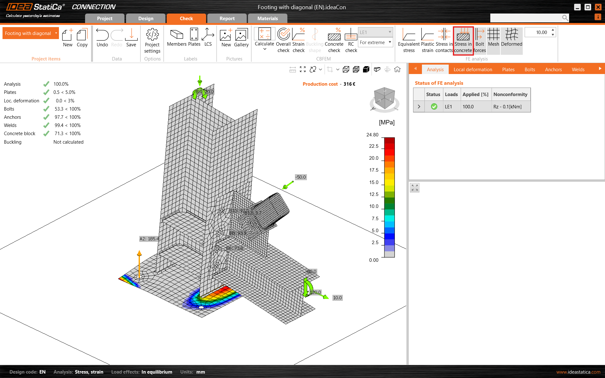Click the search magnifier icon
Image resolution: width=605 pixels, height=378 pixels.
565,18
